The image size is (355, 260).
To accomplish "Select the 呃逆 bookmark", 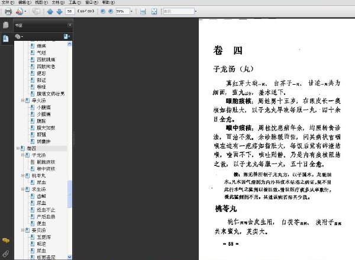I will pyautogui.click(x=41, y=244).
